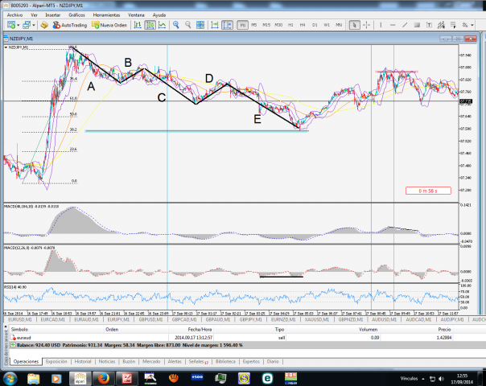The image size is (486, 386).
Task: Select the H1 timeframe button
Action: tap(290, 25)
